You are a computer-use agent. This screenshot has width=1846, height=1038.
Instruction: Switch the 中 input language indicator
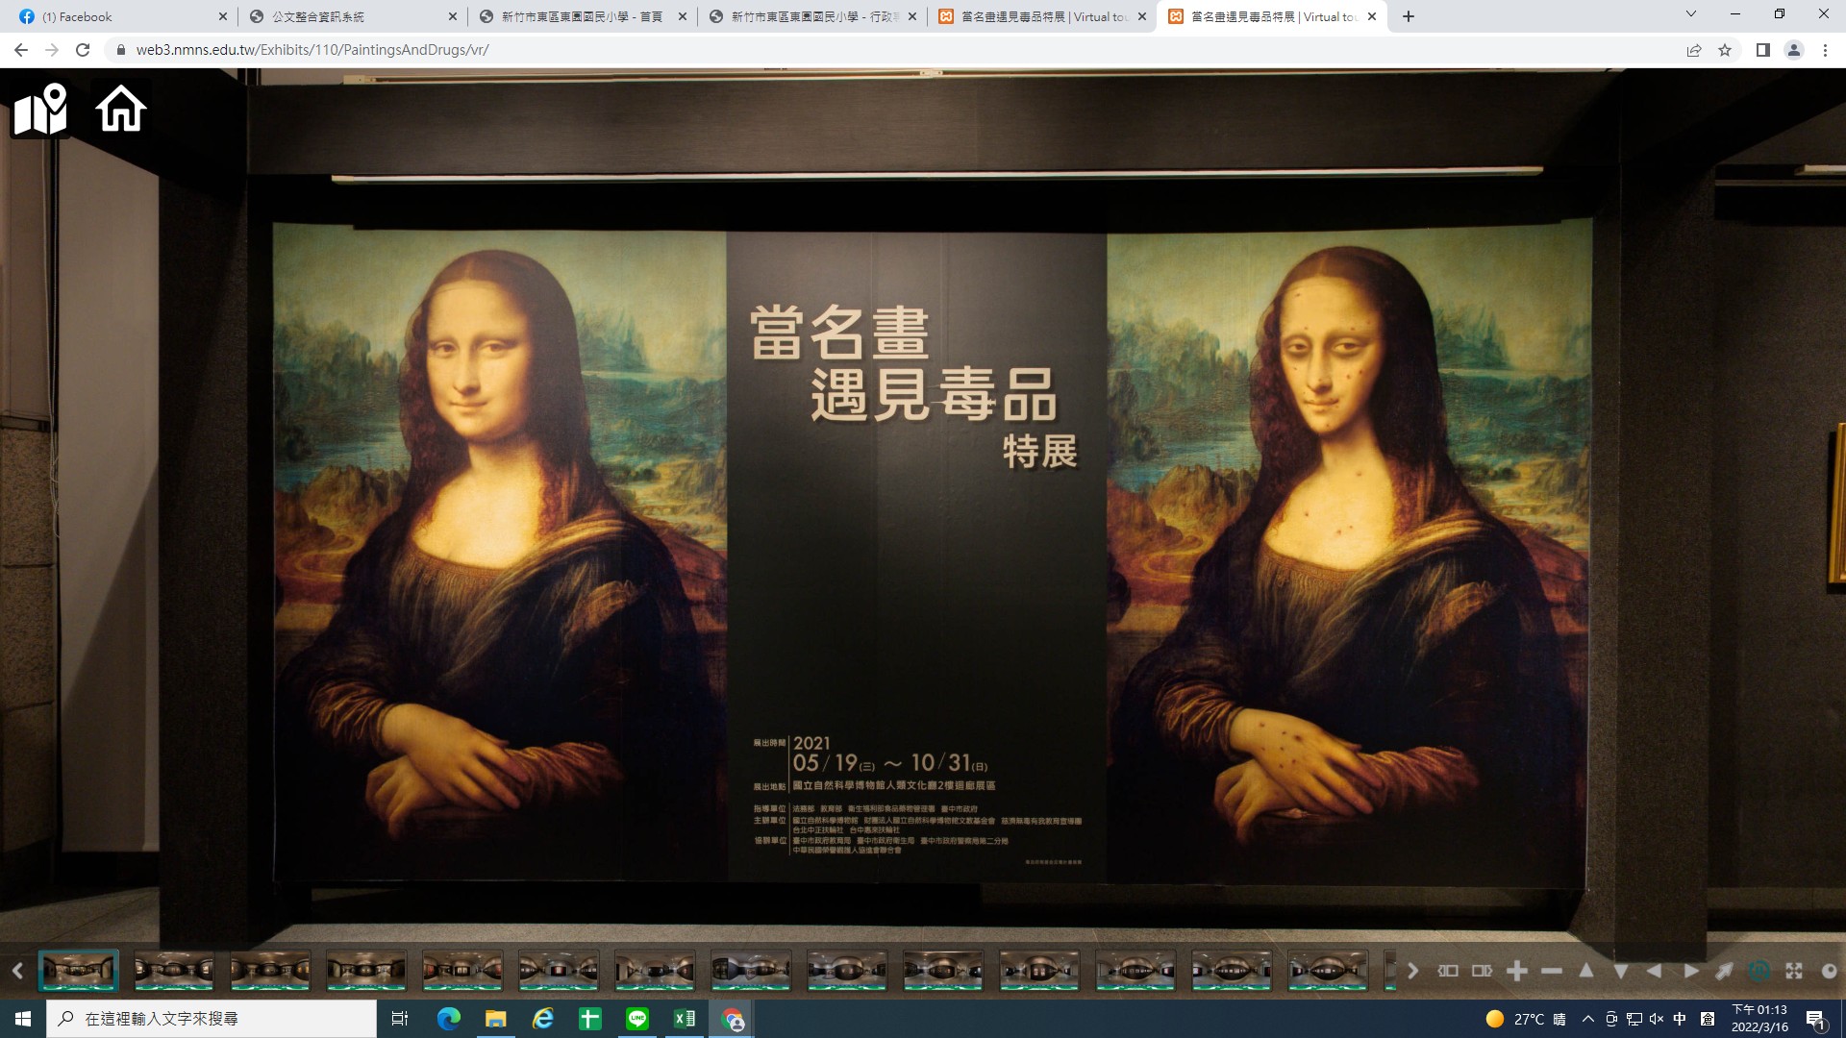[x=1680, y=1019]
